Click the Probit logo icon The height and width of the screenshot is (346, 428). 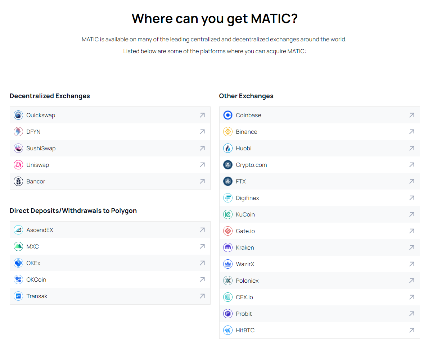pos(228,314)
